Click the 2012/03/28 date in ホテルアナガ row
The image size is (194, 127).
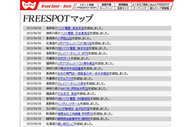pos(34,79)
